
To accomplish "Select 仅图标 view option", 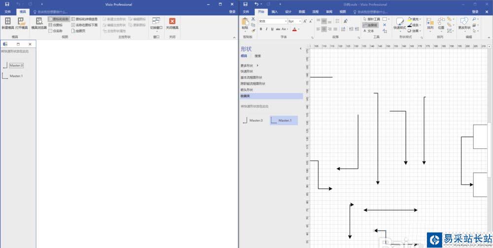I will (56, 25).
